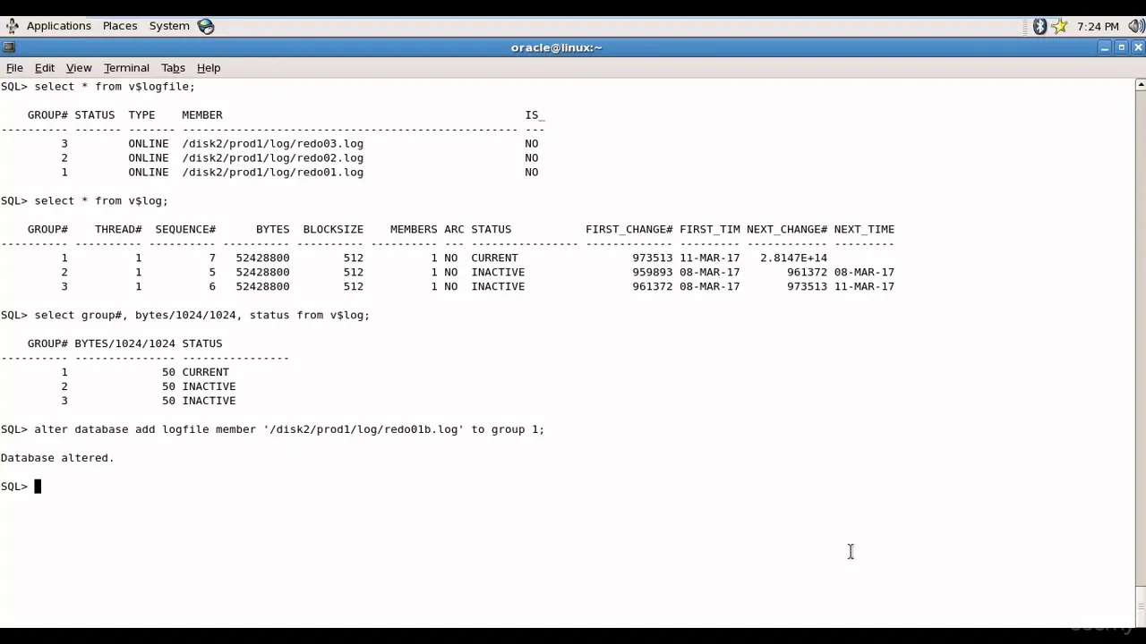Click the BLOCKSIZE column header
1146x644 pixels.
pos(333,229)
